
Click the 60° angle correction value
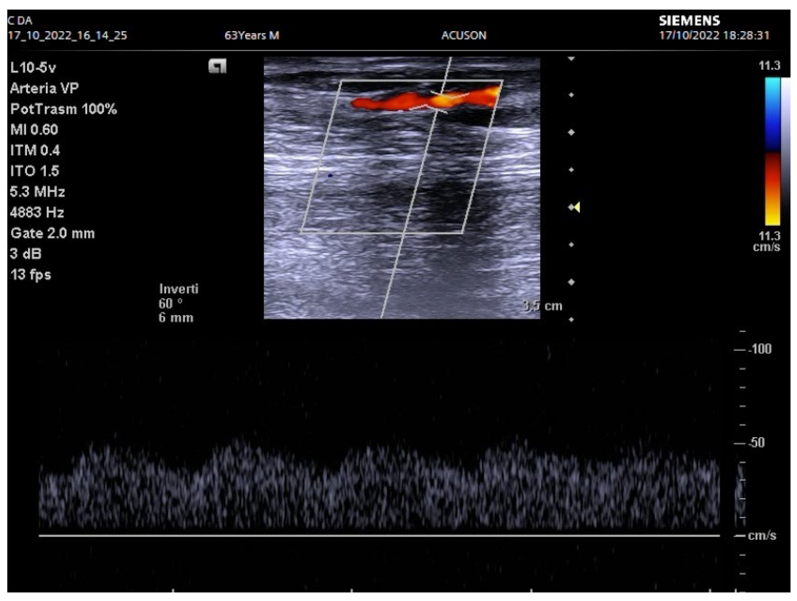pos(170,303)
